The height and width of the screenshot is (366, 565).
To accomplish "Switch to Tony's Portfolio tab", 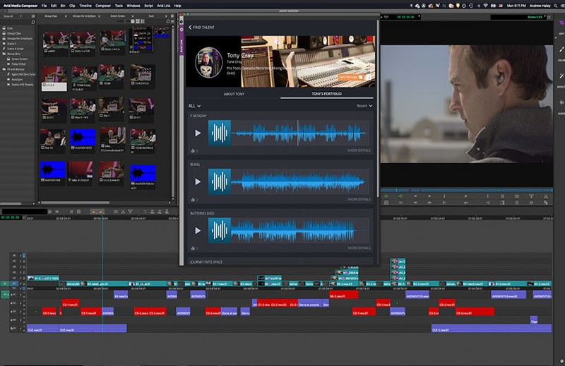I will point(326,94).
